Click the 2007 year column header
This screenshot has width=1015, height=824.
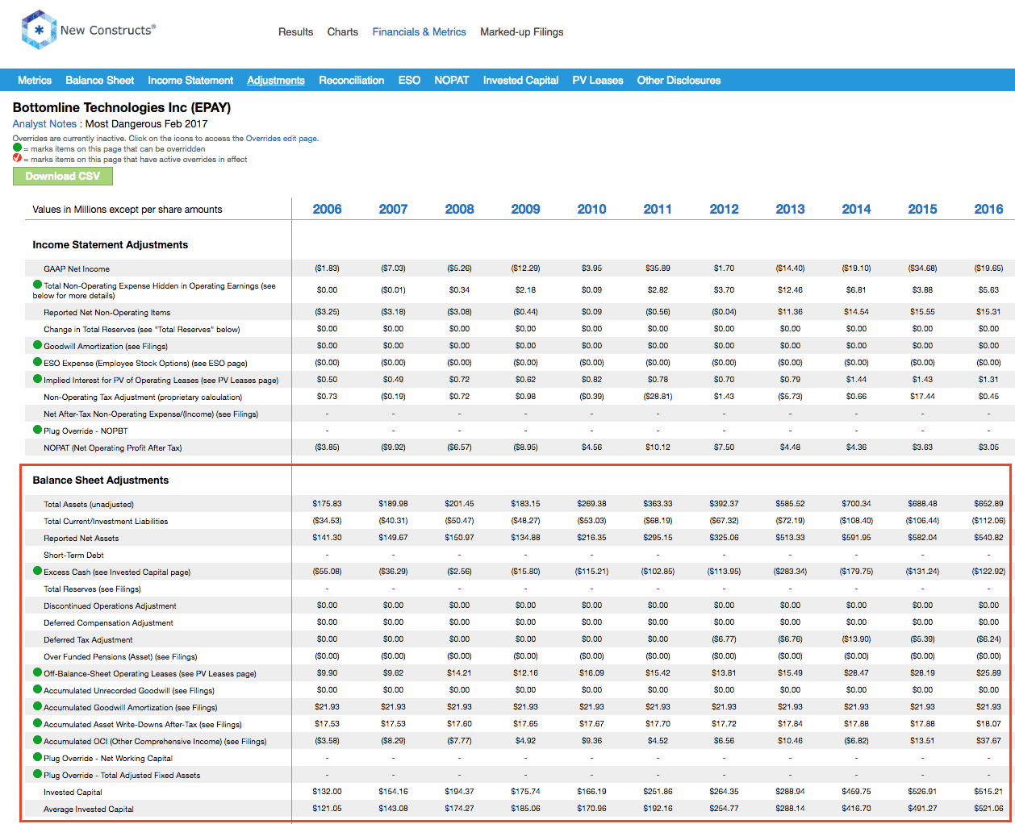[394, 209]
